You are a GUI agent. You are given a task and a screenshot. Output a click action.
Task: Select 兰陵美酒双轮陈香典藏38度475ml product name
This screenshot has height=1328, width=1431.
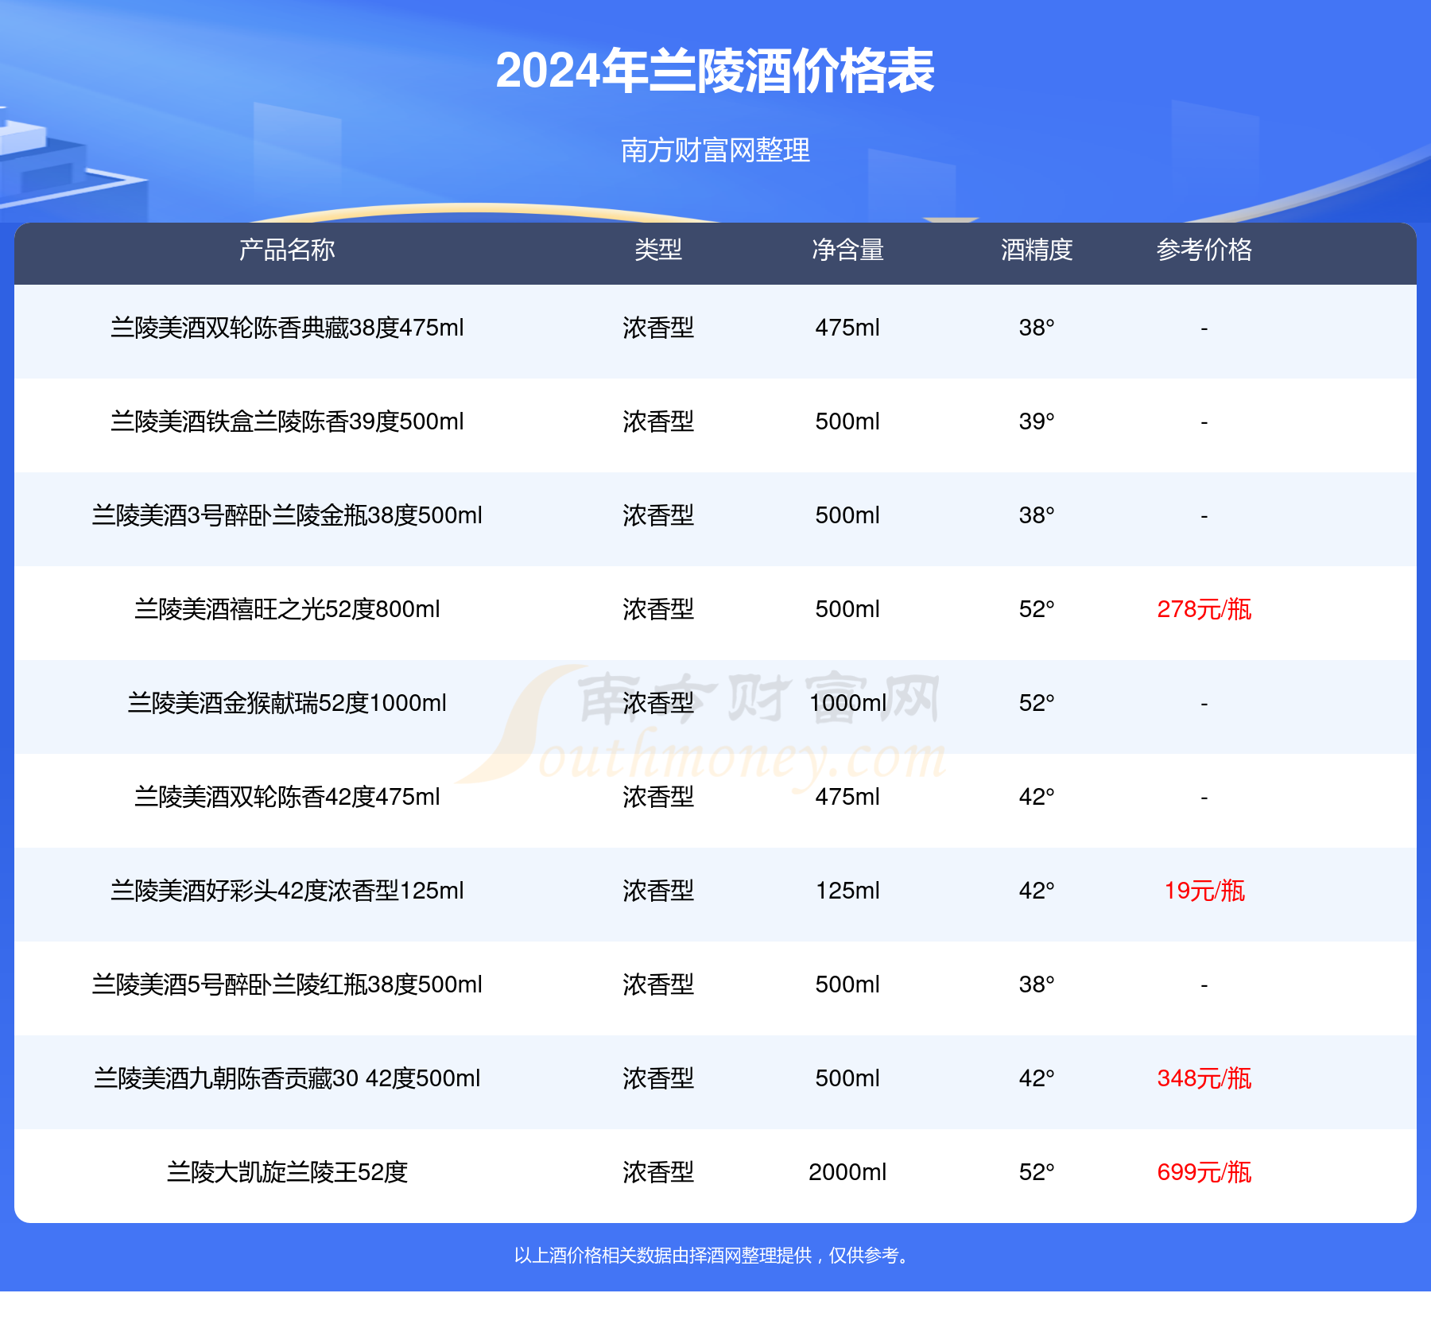click(x=287, y=328)
